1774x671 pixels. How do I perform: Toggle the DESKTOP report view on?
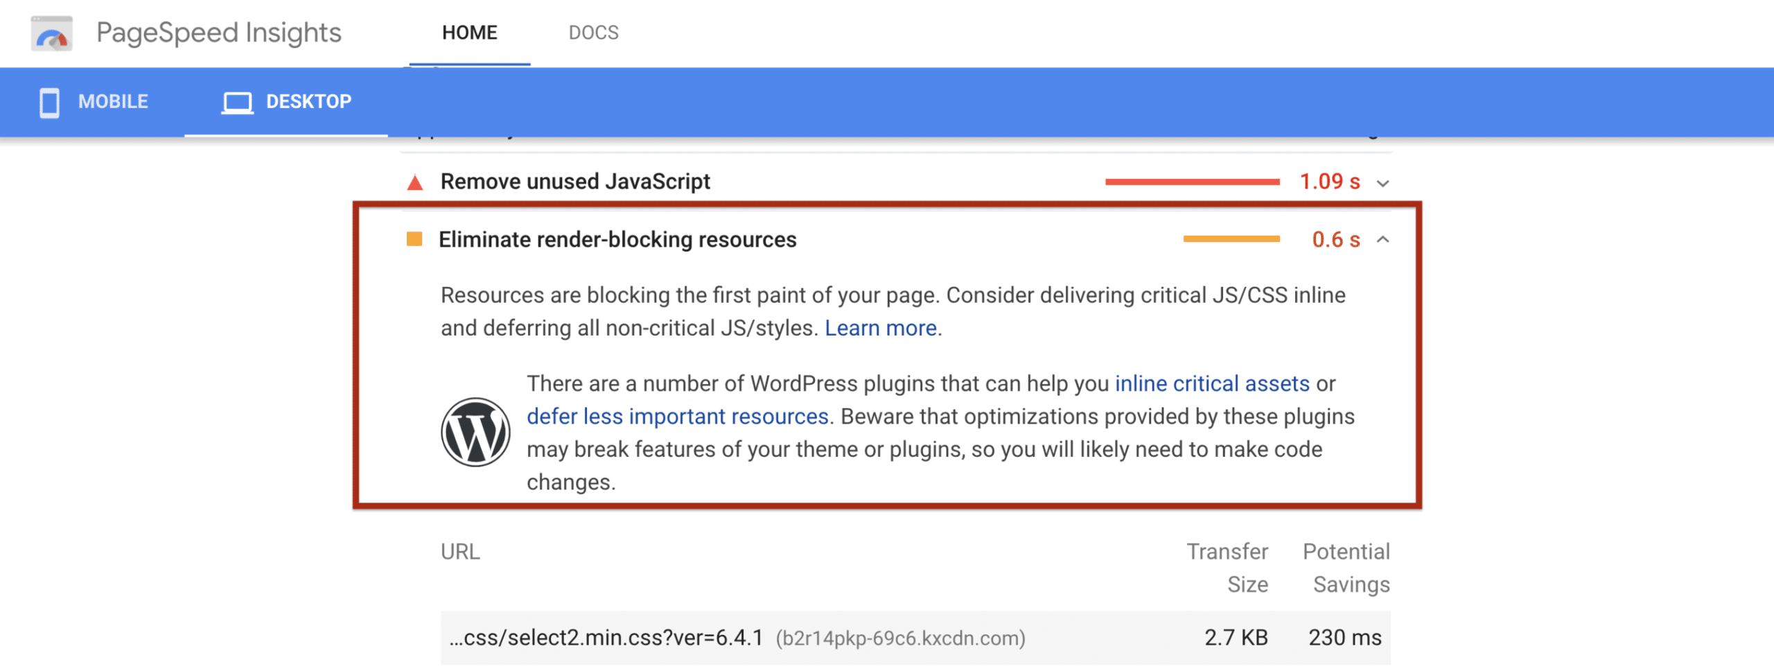pos(309,101)
